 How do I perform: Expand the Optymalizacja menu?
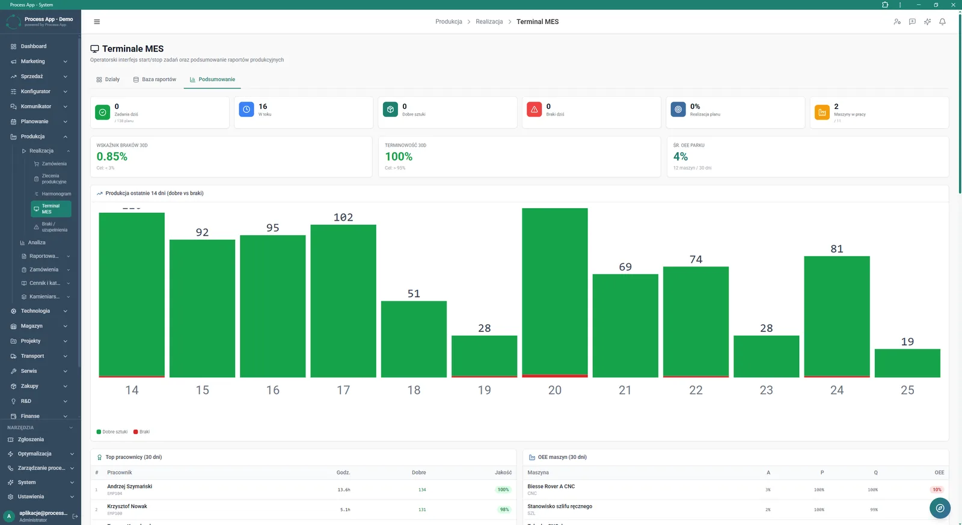[x=40, y=454]
